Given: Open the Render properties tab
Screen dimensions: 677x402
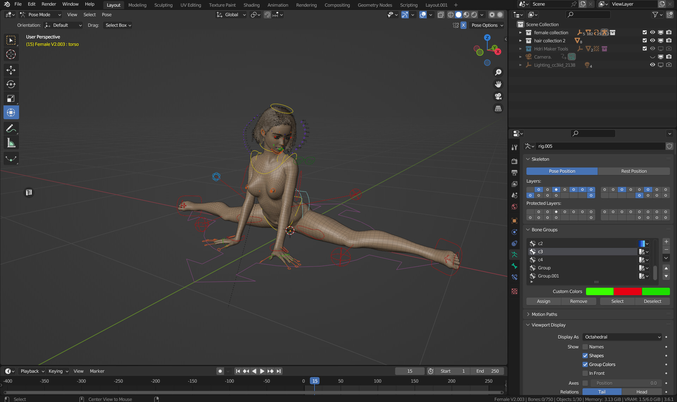Looking at the screenshot, I should [514, 161].
